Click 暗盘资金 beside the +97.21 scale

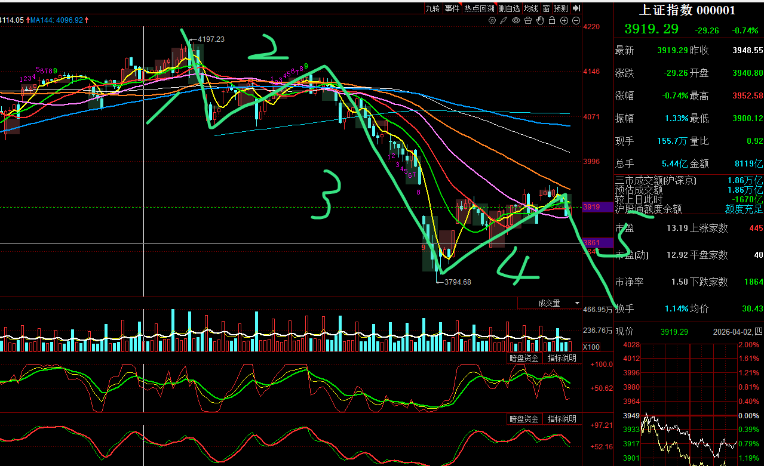524,419
